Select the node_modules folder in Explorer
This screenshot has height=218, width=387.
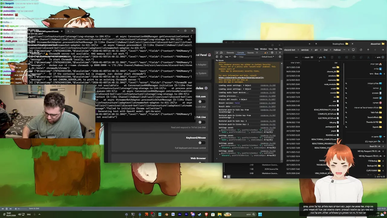pyautogui.click(x=332, y=84)
